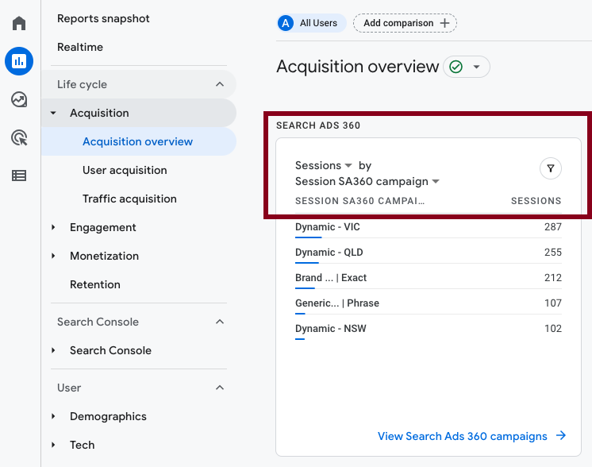The height and width of the screenshot is (467, 592).
Task: Click the 212 sessions value
Action: click(x=553, y=277)
